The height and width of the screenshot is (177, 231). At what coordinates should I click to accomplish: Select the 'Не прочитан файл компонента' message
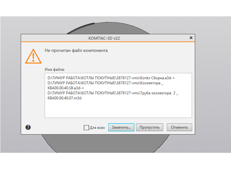(76, 51)
